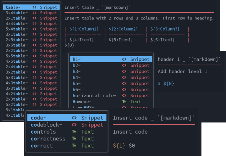226x156 pixels.
Task: Click the snippet icon next to h6~
Action: pos(124,89)
